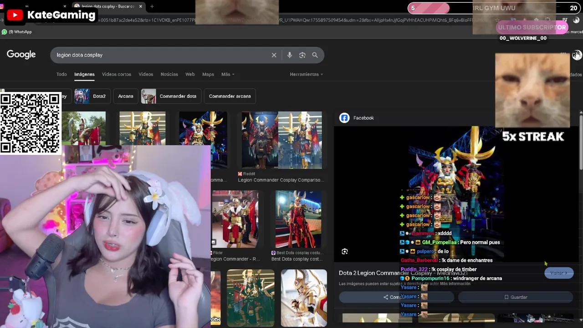Click the Compartir share button
Viewport: 583px width, 328px height.
(396, 297)
